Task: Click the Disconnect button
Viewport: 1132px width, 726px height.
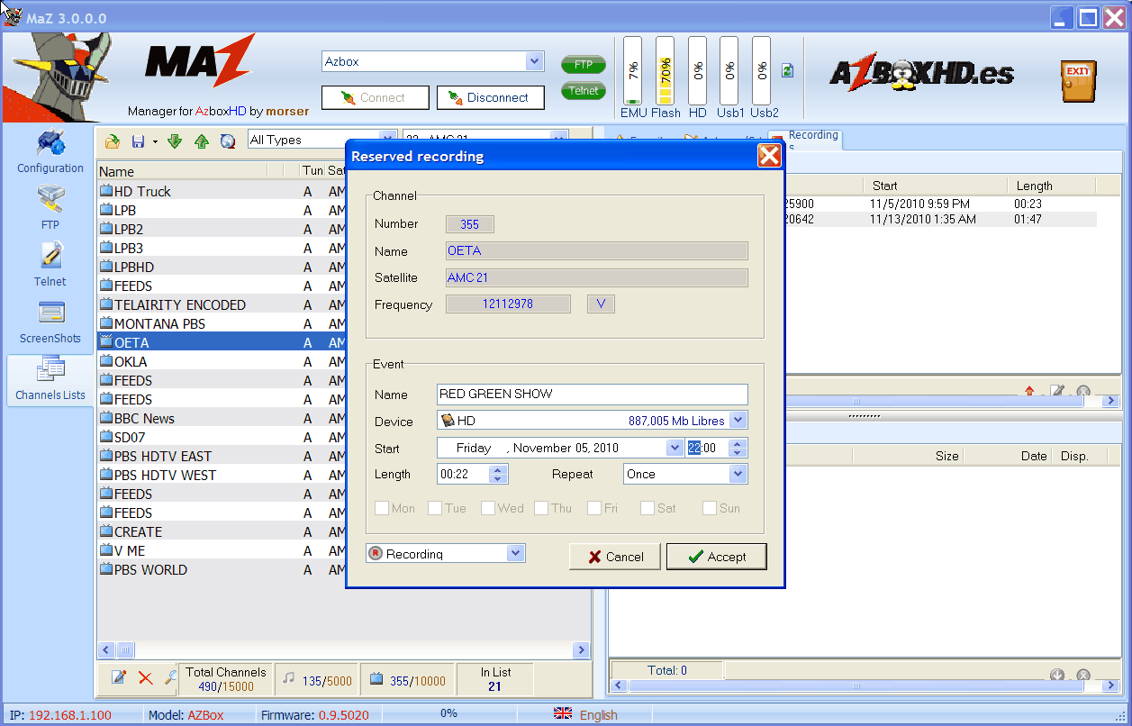Action: pyautogui.click(x=491, y=97)
